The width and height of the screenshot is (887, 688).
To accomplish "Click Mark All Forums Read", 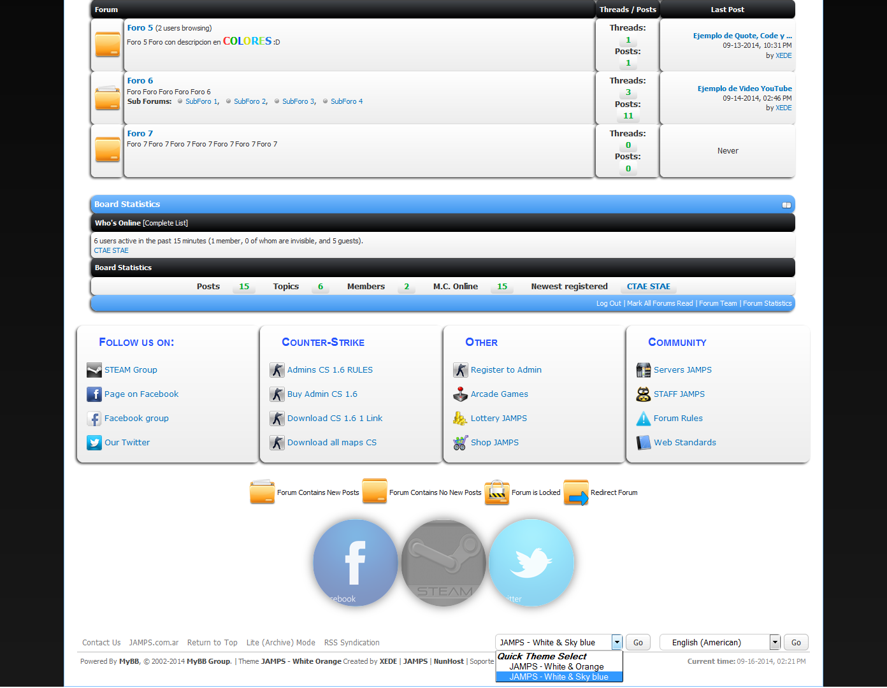I will click(660, 304).
